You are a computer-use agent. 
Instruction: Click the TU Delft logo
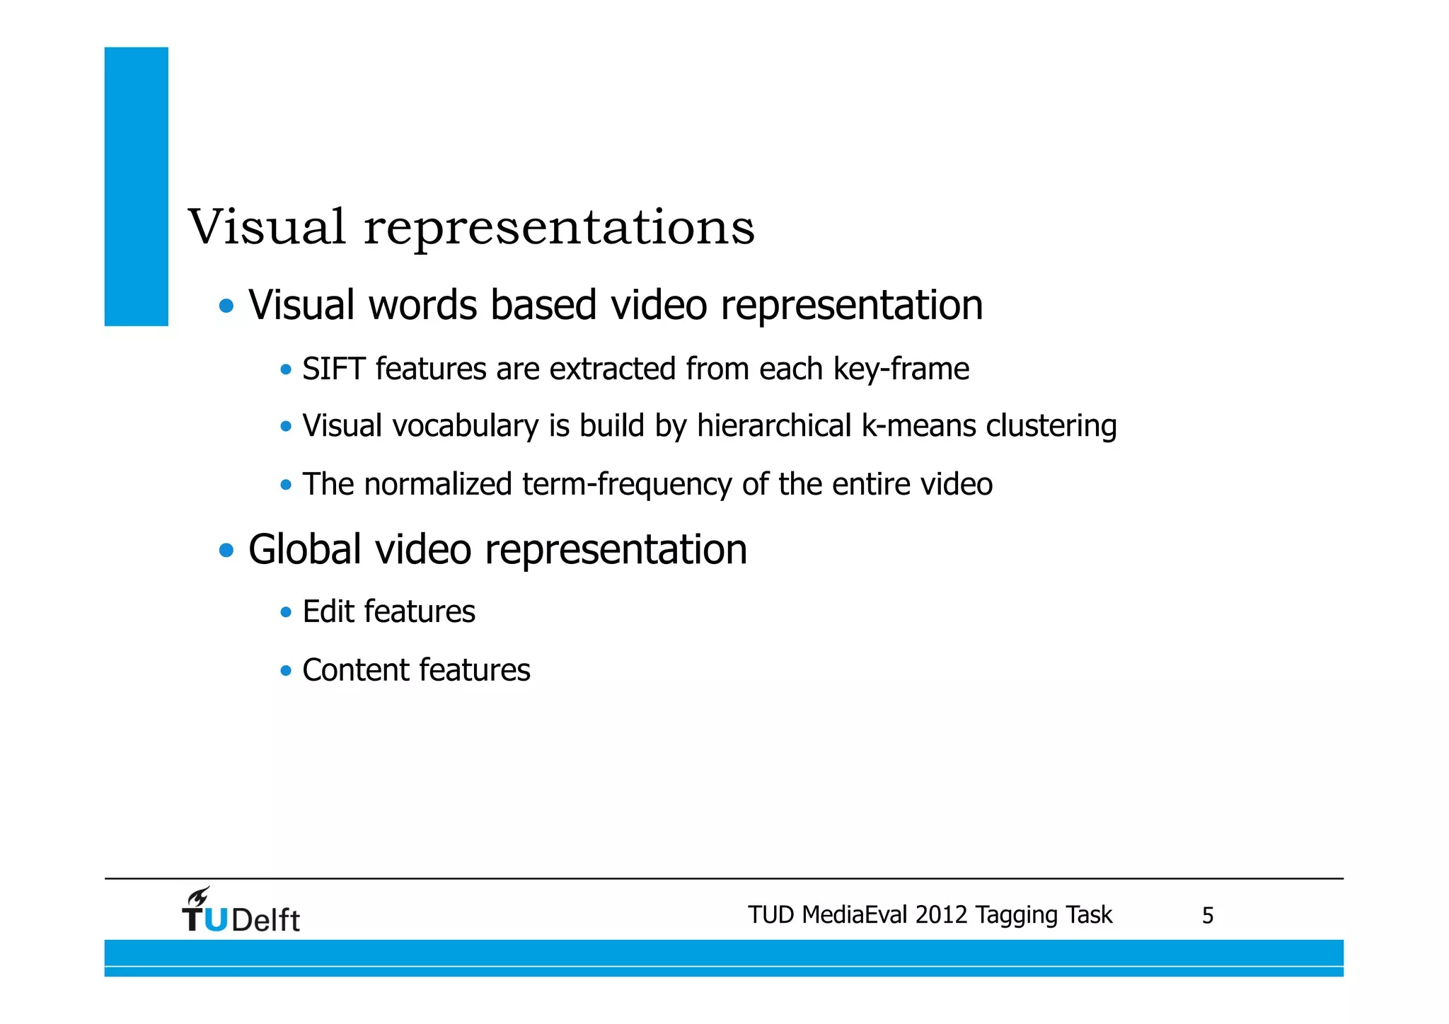241,909
